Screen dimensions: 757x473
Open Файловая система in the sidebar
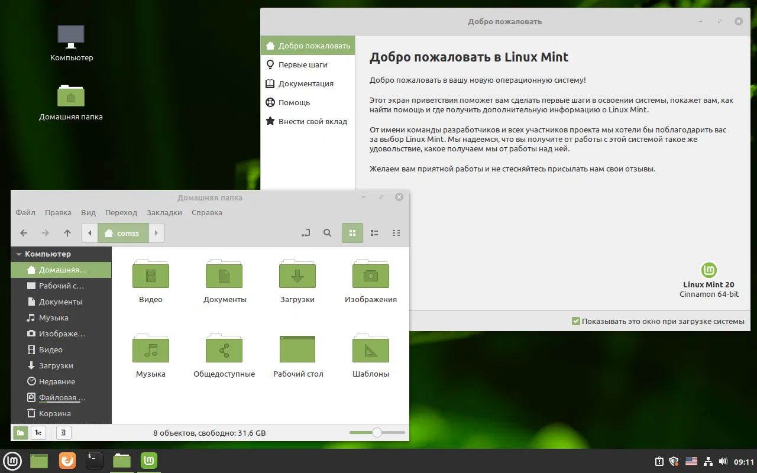61,397
